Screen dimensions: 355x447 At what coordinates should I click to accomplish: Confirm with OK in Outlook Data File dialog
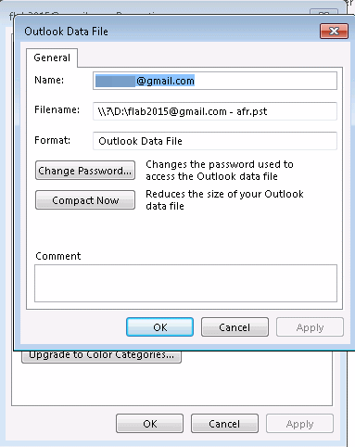coord(159,327)
